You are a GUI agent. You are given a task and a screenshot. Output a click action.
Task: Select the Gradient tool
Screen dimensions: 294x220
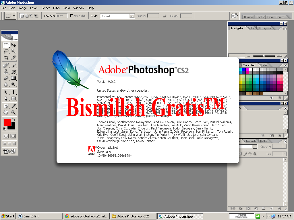click(x=13, y=78)
